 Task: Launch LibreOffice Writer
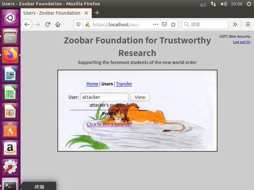click(10, 74)
